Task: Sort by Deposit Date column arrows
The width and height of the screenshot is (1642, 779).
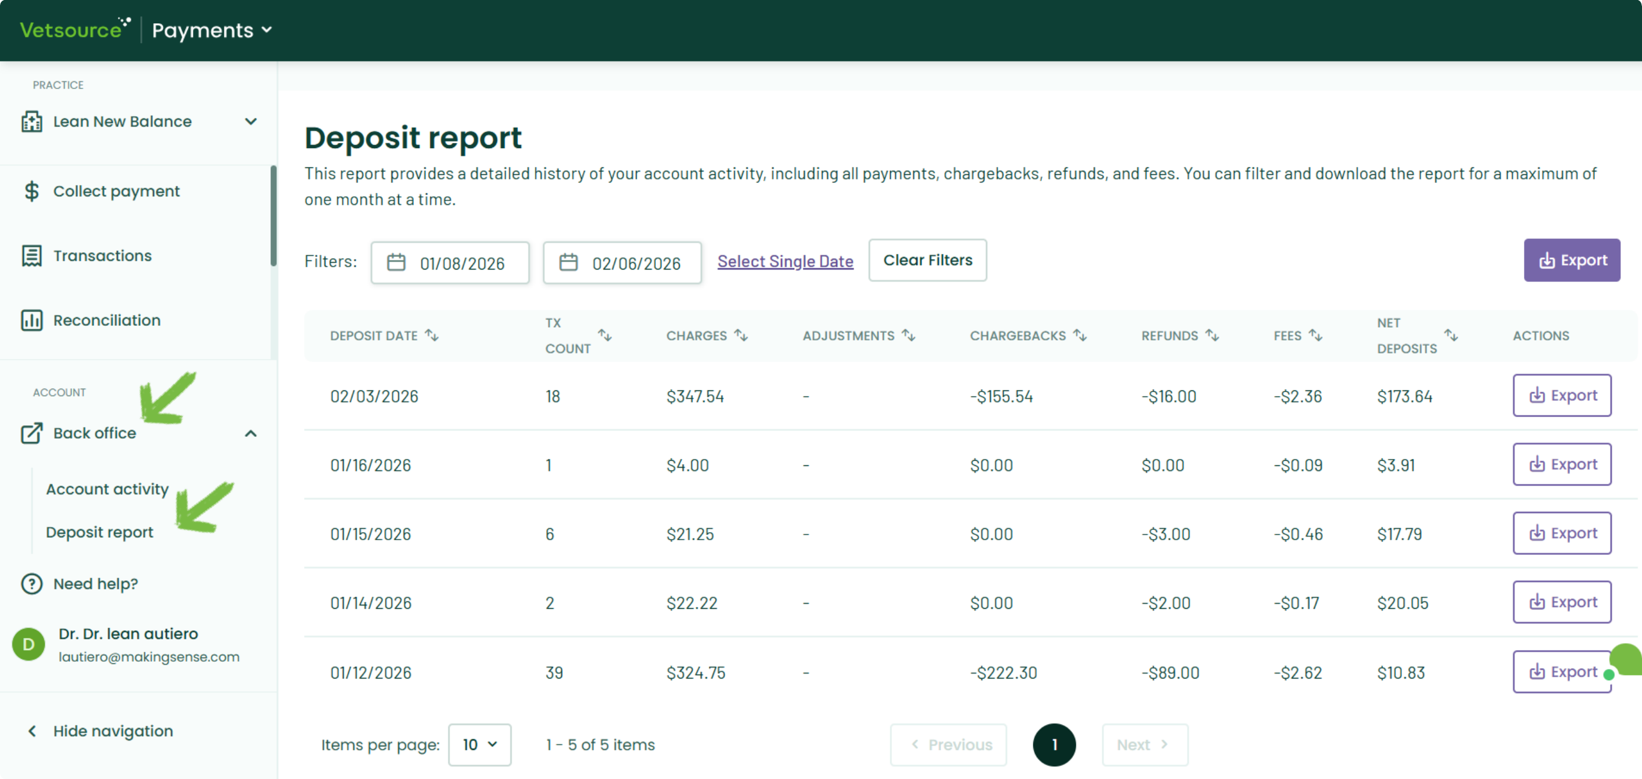Action: point(432,335)
